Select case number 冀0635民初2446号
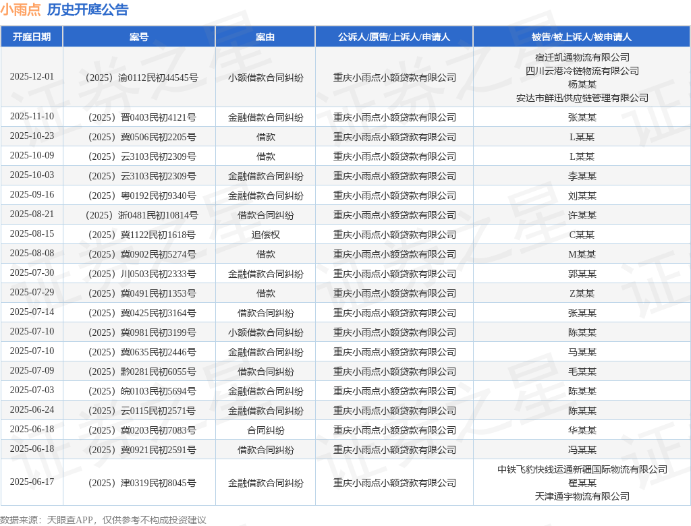Viewport: 691px width, 526px height. pos(142,352)
